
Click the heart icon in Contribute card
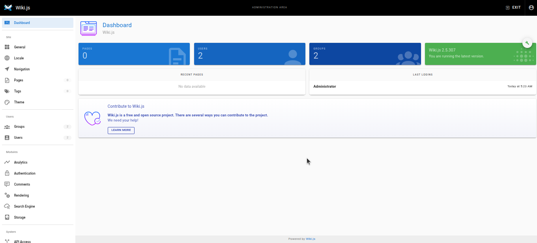tap(93, 118)
